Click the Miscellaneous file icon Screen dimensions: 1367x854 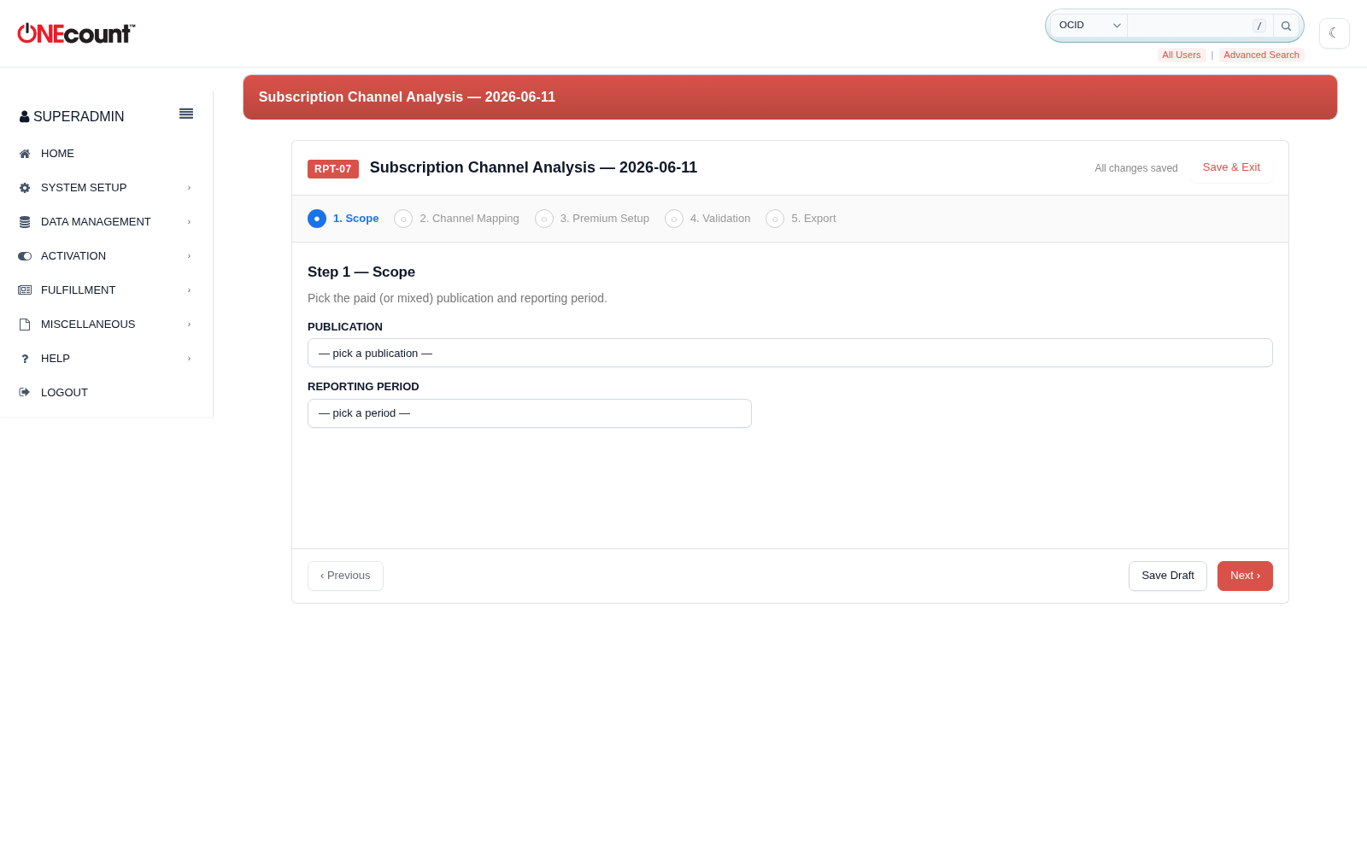25,325
